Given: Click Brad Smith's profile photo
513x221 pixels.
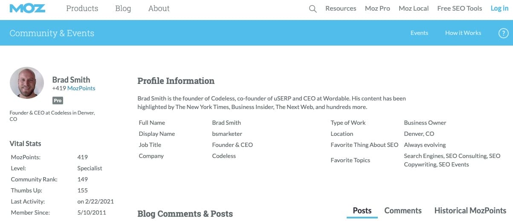Looking at the screenshot, I should click(x=27, y=83).
